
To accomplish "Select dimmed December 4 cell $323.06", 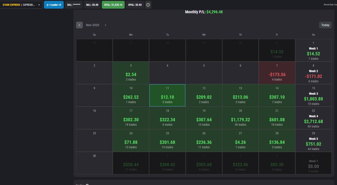I will [240, 163].
